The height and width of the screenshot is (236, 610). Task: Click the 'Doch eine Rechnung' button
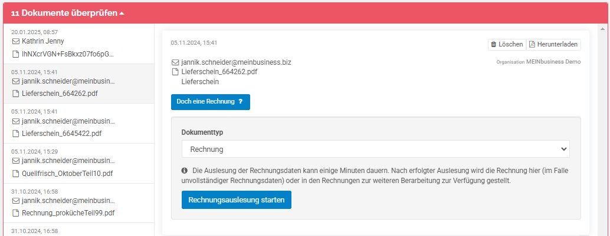coord(211,102)
